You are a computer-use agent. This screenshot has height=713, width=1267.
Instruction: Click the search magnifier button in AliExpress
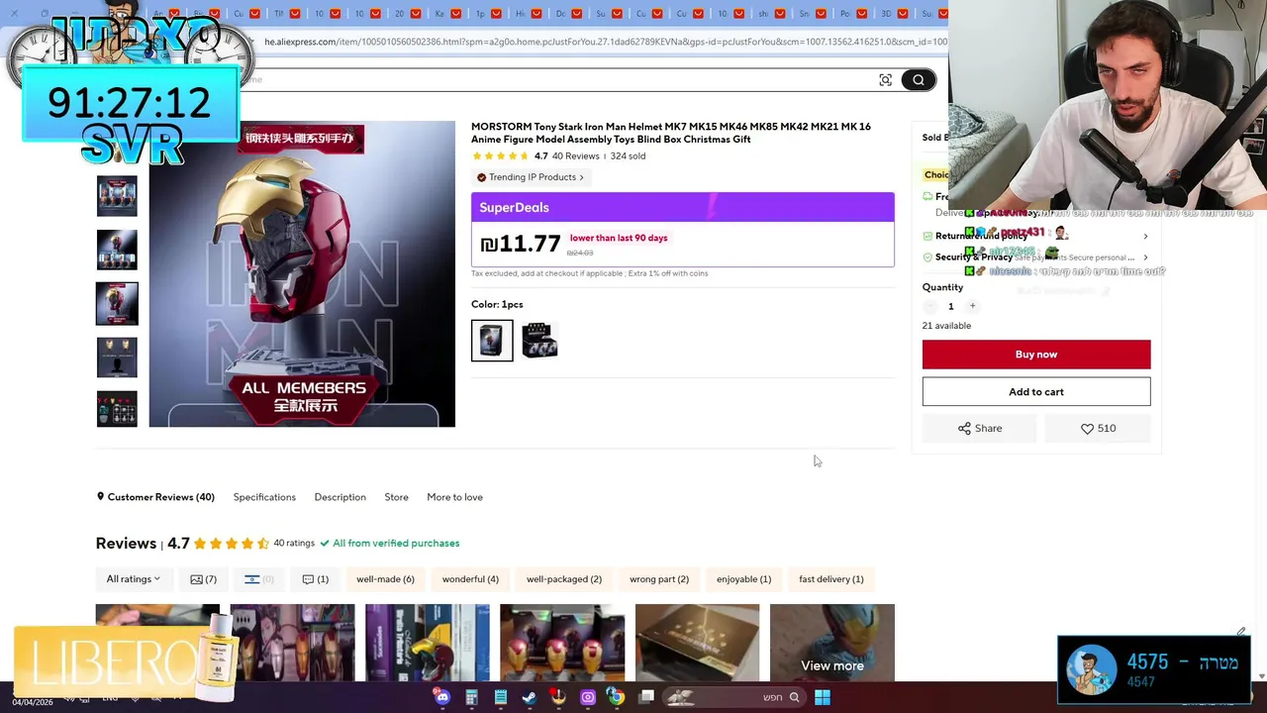(x=919, y=80)
